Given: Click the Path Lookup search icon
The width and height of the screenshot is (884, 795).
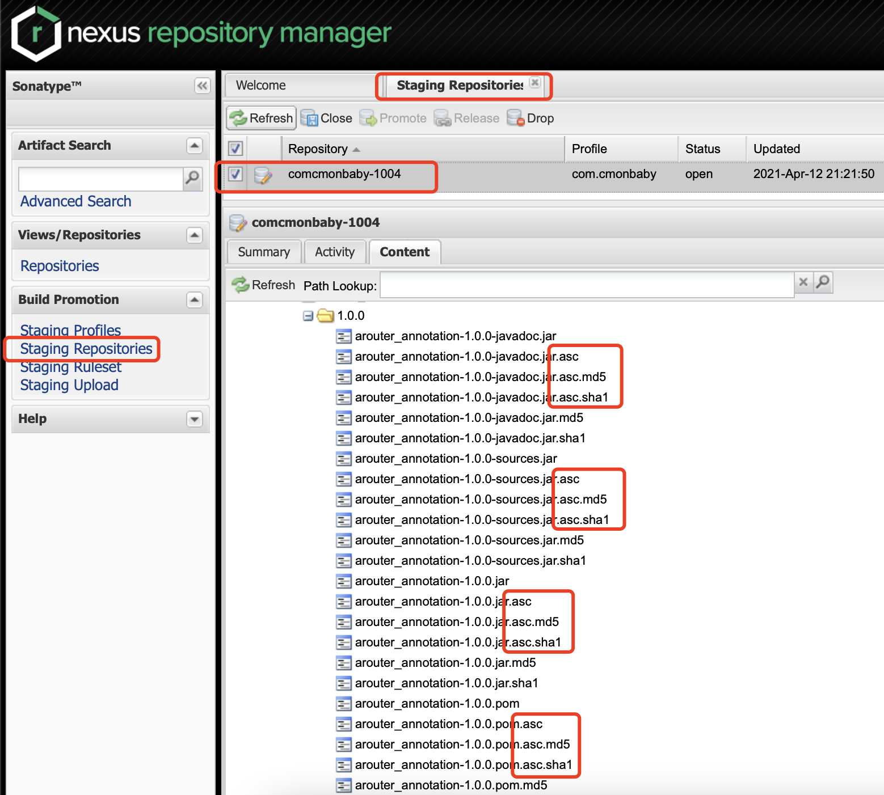Looking at the screenshot, I should point(823,282).
